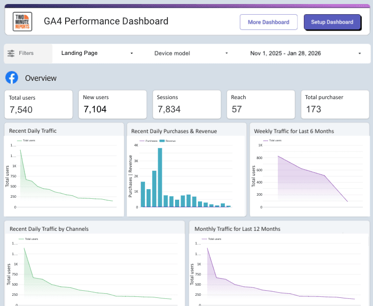
Task: Toggle Total users legend in Weekly Traffic chart
Action: 272,140
